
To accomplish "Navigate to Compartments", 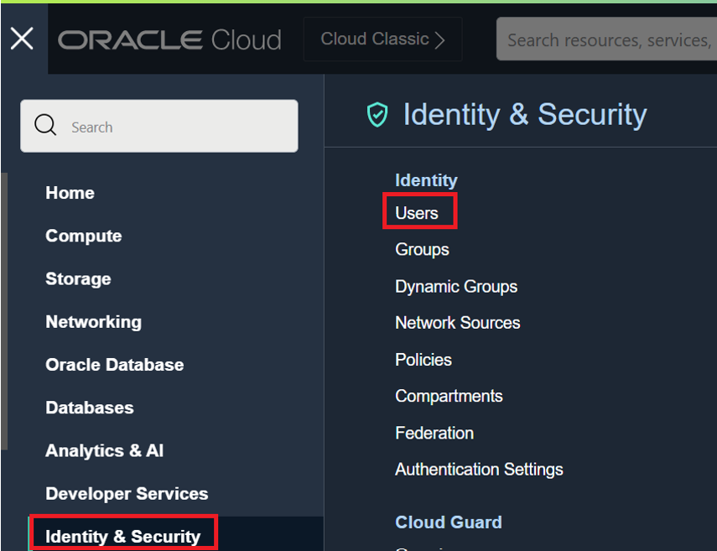I will [449, 396].
